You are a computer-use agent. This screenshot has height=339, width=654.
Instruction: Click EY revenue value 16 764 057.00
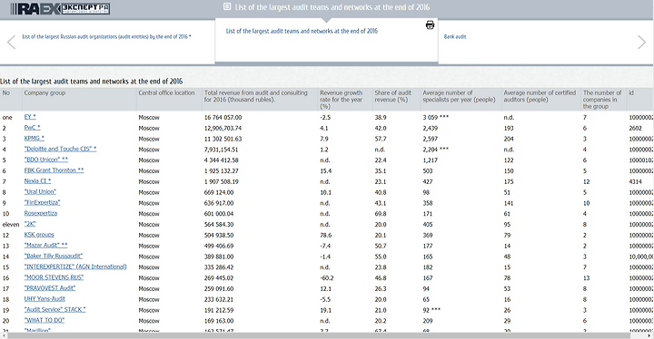click(223, 118)
